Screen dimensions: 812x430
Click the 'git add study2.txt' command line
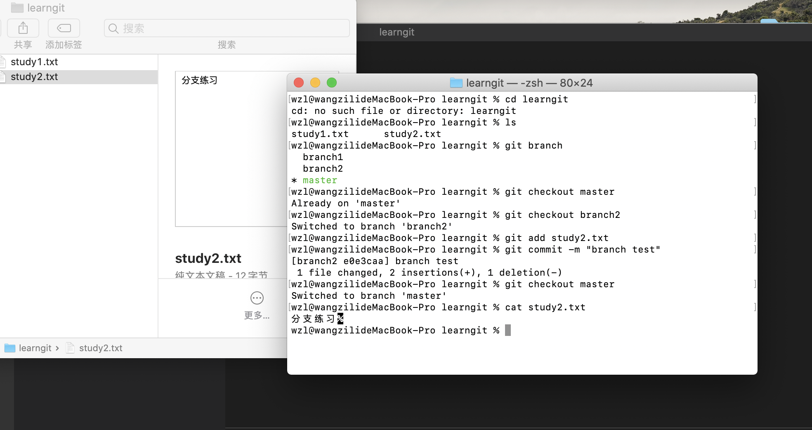tap(450, 238)
